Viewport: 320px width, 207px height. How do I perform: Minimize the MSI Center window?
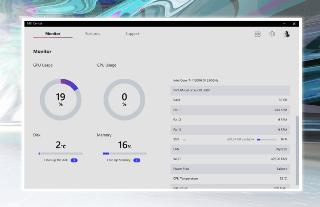point(284,24)
